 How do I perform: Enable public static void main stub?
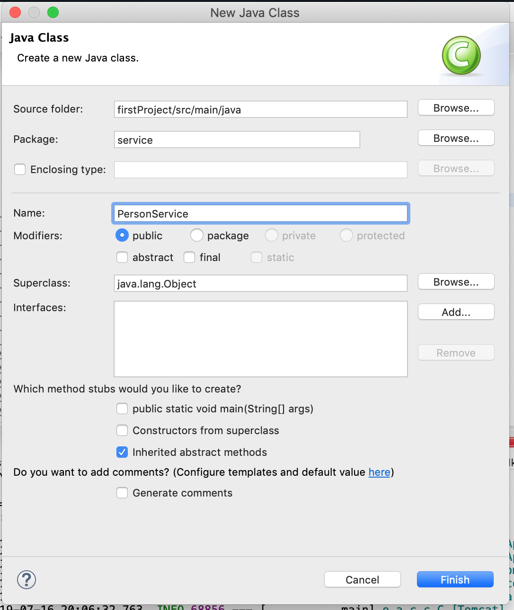[122, 409]
